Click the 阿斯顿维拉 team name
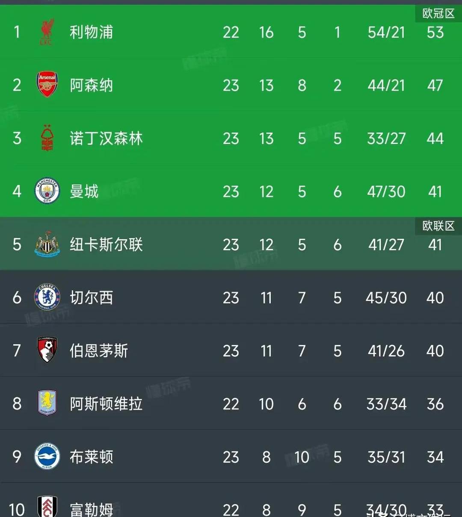Screen dimensions: 462x517 (106, 404)
